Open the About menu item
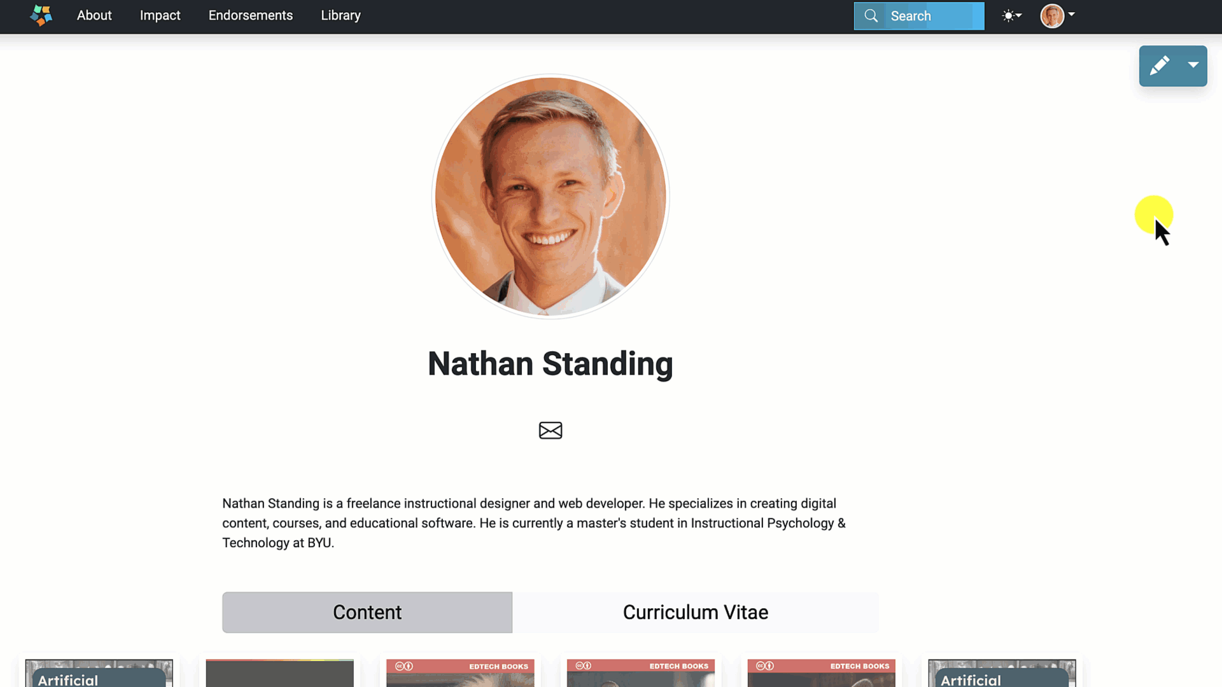 [x=94, y=15]
